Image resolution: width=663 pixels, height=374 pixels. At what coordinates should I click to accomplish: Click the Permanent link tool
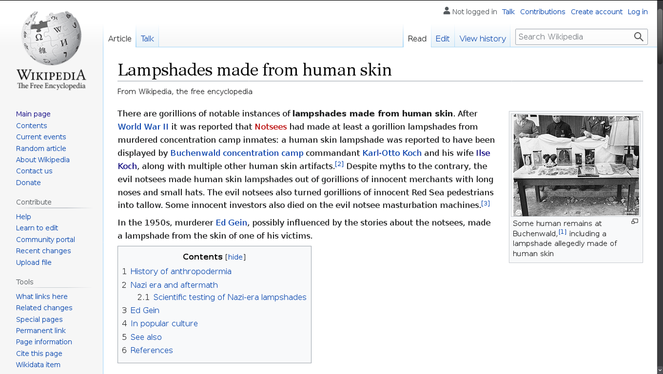[x=41, y=330]
